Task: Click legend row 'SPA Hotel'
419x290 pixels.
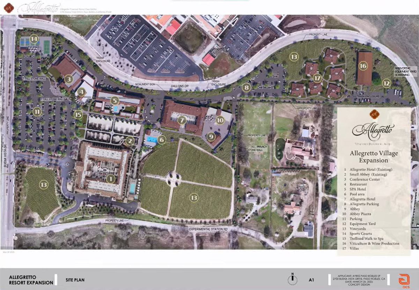Action: pyautogui.click(x=355, y=189)
